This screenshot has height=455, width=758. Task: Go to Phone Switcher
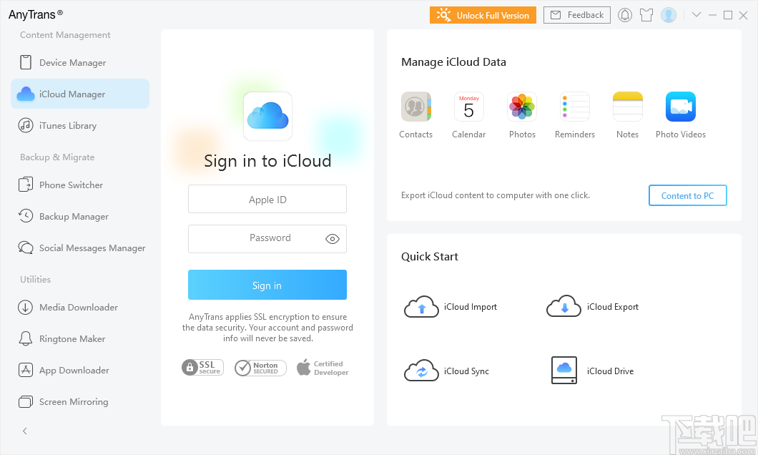80,185
